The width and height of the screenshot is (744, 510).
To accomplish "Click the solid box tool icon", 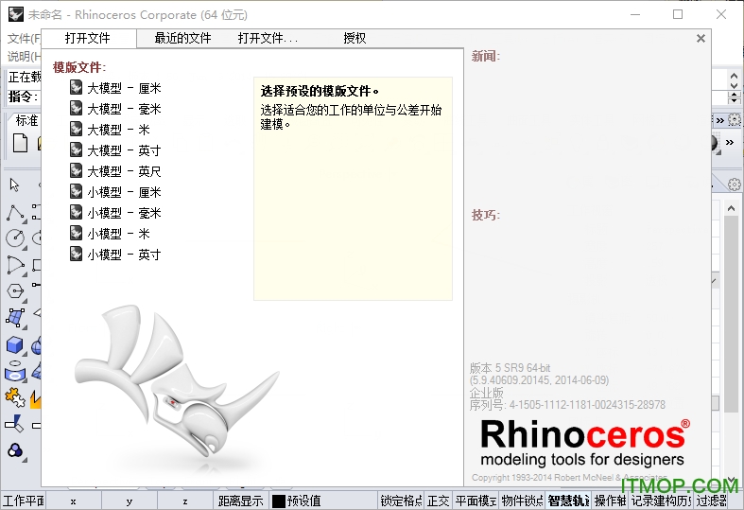I will point(15,344).
